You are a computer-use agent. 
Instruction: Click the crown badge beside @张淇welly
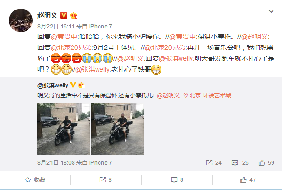(82, 85)
